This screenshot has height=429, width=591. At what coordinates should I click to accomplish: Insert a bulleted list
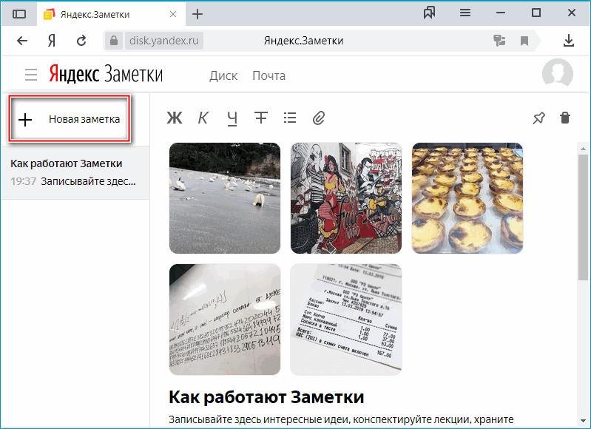pyautogui.click(x=290, y=118)
